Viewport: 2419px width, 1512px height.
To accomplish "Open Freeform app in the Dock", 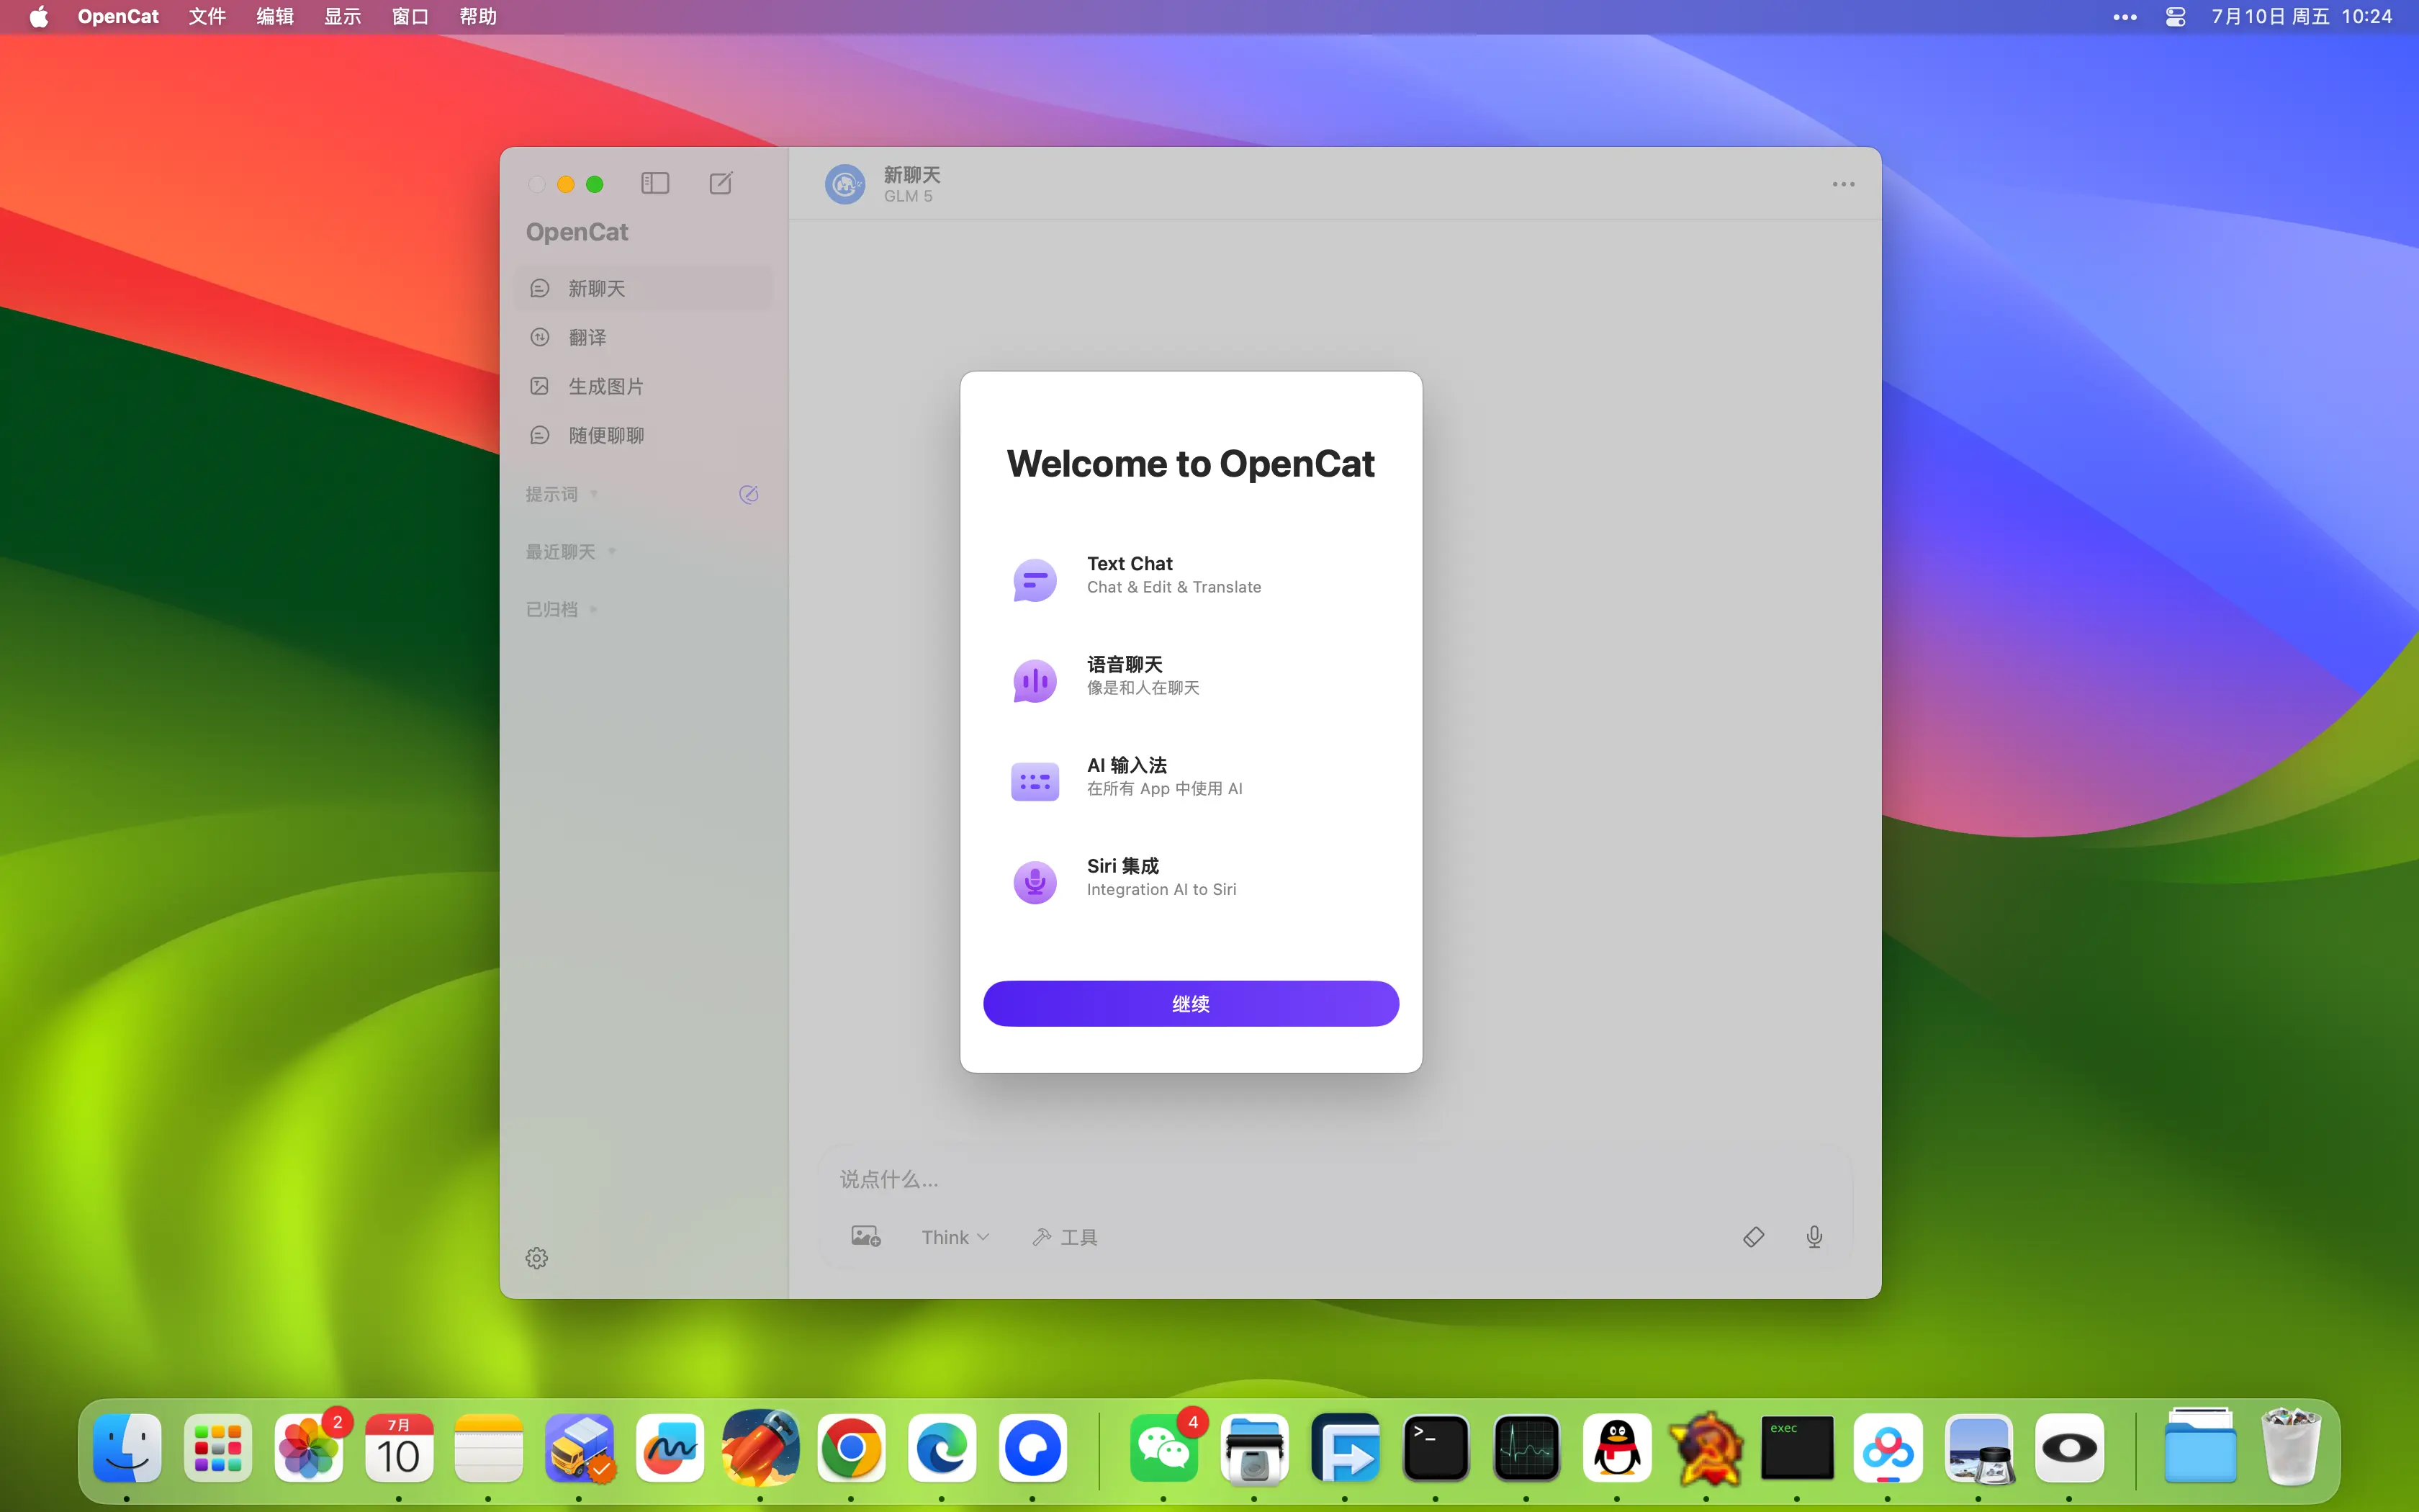I will (x=670, y=1448).
